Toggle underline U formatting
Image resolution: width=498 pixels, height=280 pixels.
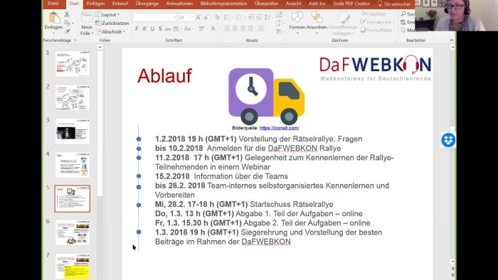152,28
